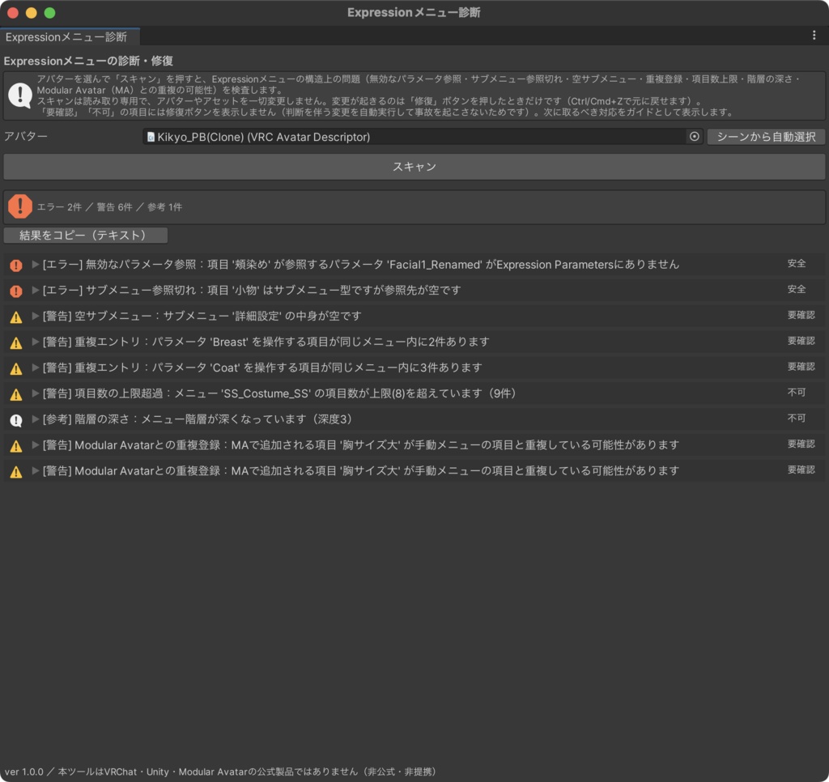Click the 安全 label on 'Facial1_Renamed' row

[x=797, y=263]
